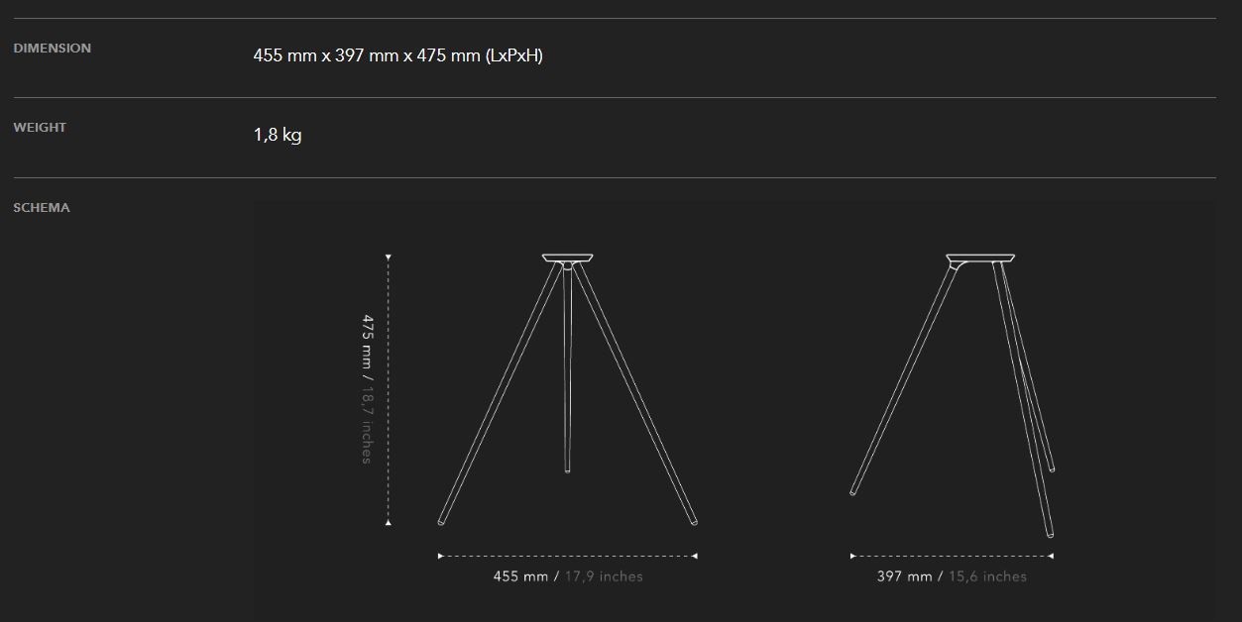The height and width of the screenshot is (622, 1242).
Task: Select the 1,8 kg weight value
Action: click(x=278, y=135)
